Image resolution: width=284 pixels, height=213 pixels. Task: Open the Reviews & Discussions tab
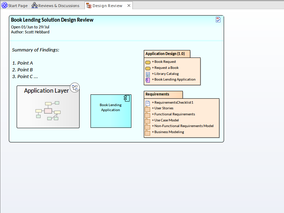55,6
